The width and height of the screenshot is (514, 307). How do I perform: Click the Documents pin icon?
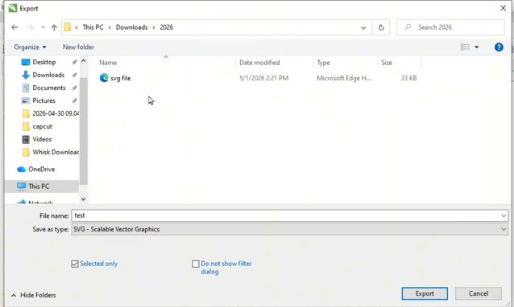click(x=74, y=88)
